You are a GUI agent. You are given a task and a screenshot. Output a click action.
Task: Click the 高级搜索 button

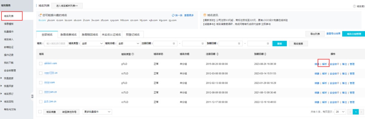tap(298, 44)
